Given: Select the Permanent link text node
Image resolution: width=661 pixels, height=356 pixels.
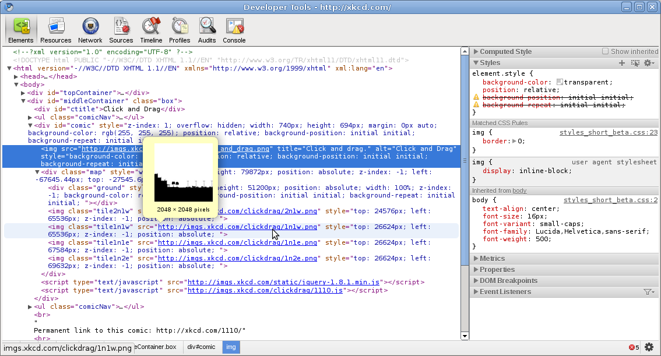Looking at the screenshot, I should [x=139, y=331].
